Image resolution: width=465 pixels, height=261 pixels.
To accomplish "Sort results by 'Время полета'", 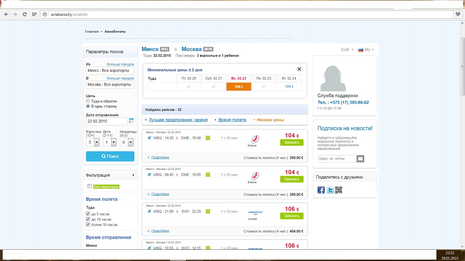I will (x=232, y=120).
